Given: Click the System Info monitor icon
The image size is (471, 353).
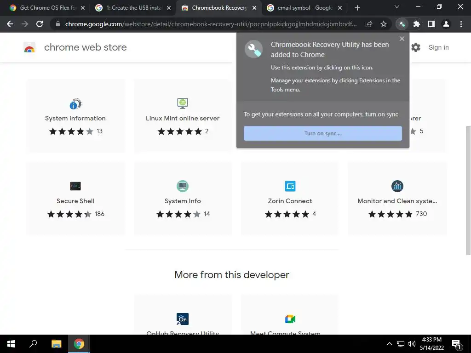Looking at the screenshot, I should tap(183, 186).
